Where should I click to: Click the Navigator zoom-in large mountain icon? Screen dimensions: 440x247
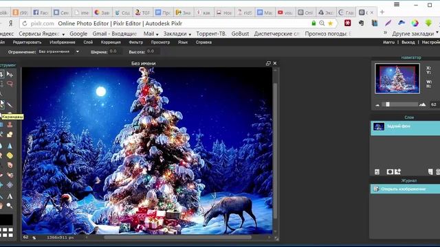(422, 104)
